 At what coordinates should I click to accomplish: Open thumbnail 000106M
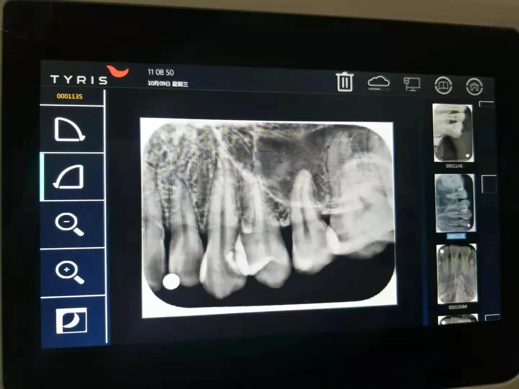pyautogui.click(x=457, y=274)
